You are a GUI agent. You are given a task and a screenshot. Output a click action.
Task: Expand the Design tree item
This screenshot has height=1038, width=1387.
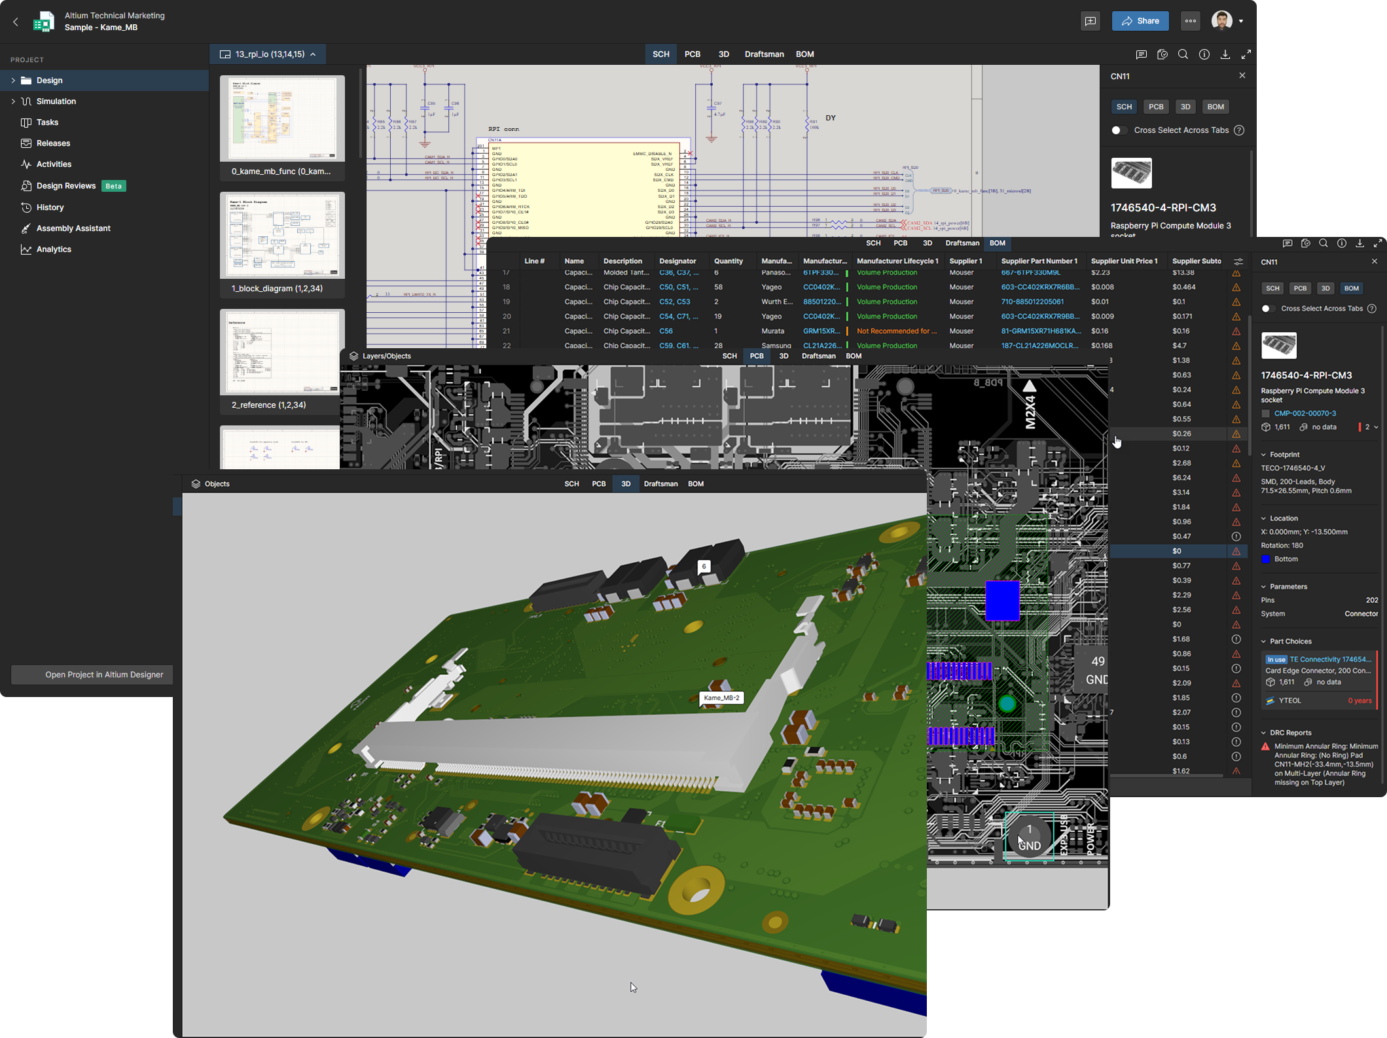13,81
